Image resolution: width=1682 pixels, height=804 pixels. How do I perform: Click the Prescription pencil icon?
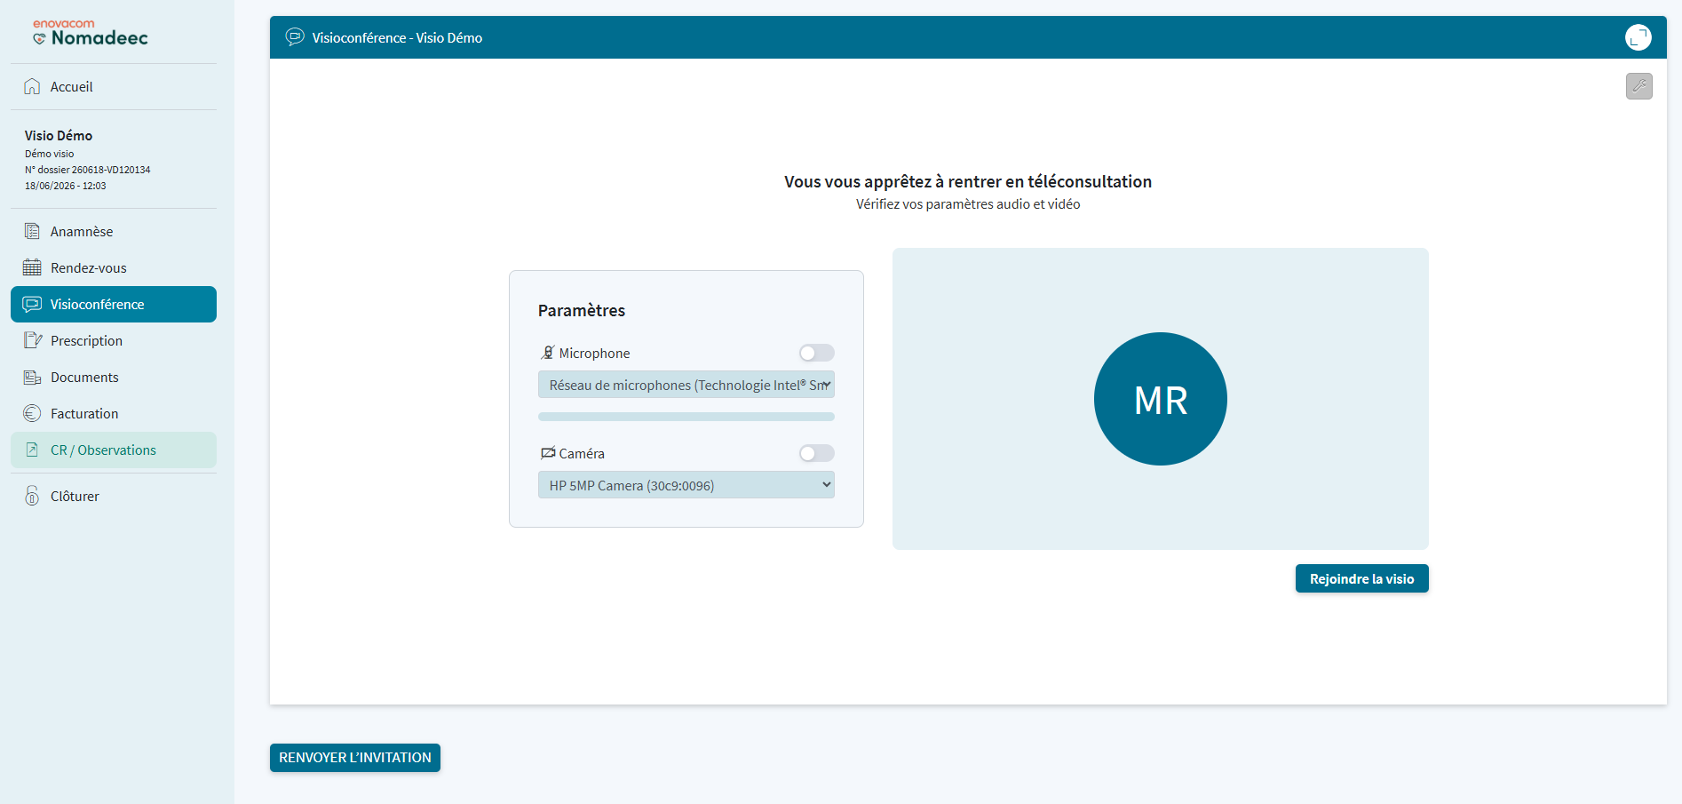33,340
